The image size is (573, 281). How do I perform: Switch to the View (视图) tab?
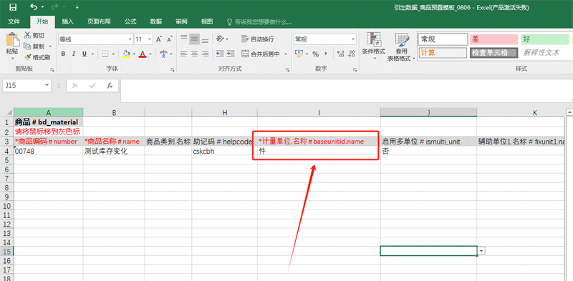tap(207, 21)
